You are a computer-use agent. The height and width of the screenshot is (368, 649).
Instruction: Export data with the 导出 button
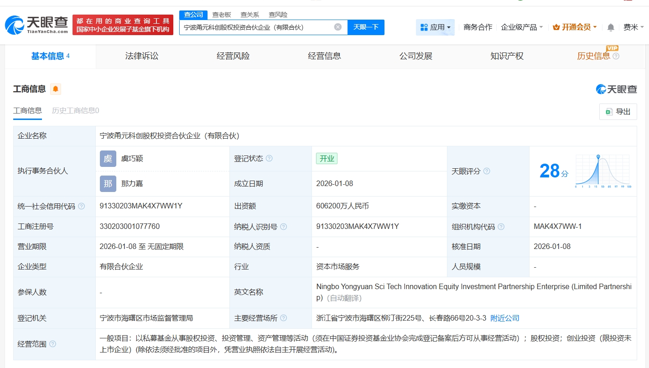point(618,112)
